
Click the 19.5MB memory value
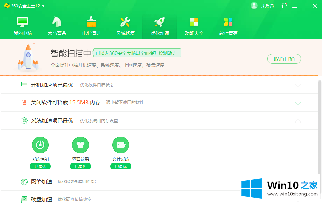[79, 103]
